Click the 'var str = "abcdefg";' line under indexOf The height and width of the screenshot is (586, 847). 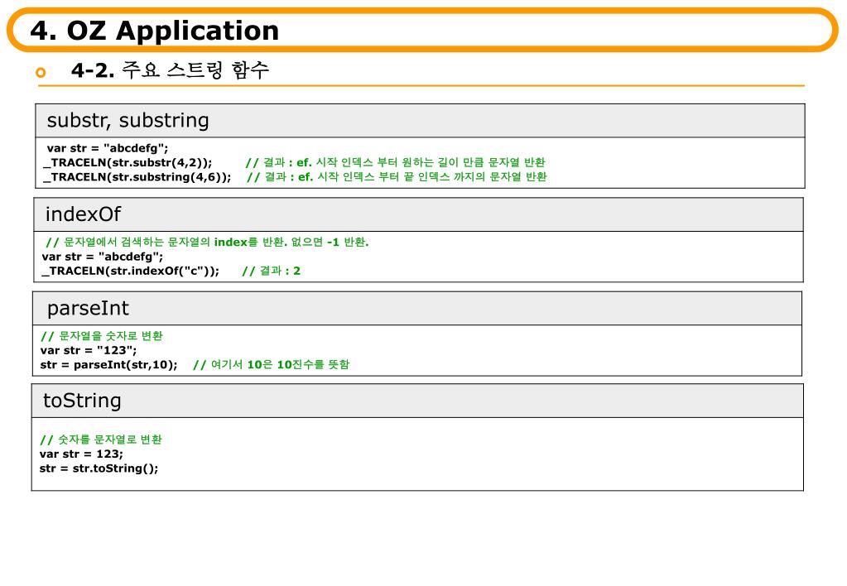[102, 257]
